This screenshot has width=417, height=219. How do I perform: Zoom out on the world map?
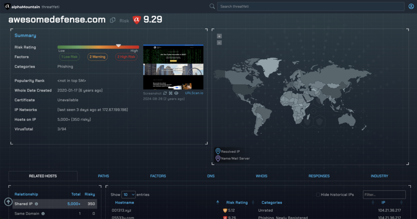click(219, 42)
